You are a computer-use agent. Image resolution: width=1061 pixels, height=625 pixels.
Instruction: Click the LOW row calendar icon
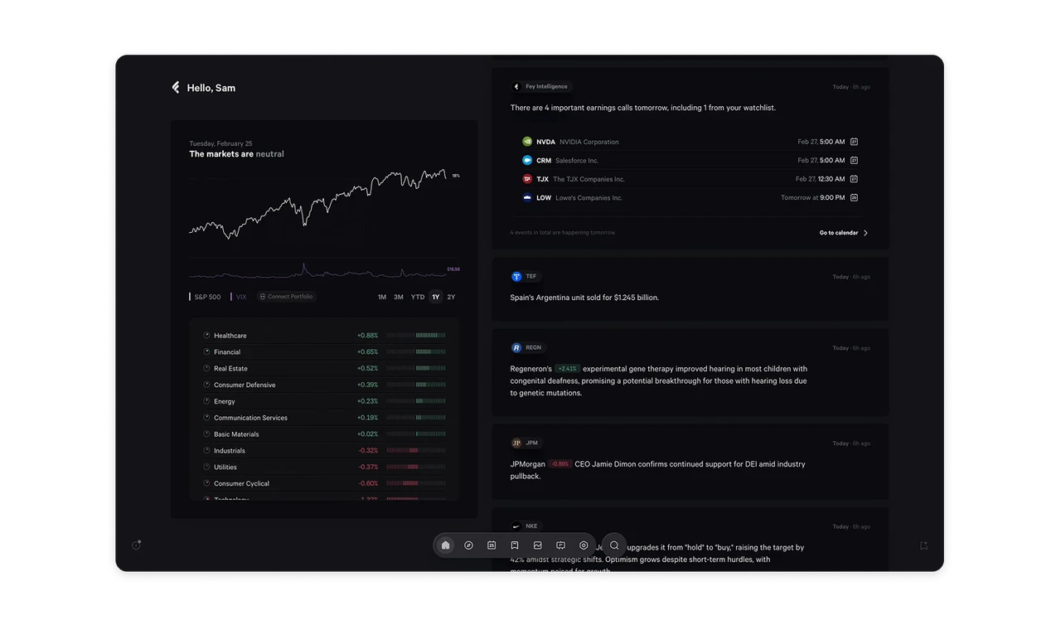[x=855, y=198]
